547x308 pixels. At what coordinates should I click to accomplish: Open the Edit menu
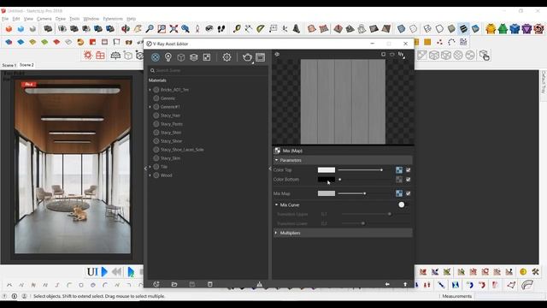click(x=16, y=19)
